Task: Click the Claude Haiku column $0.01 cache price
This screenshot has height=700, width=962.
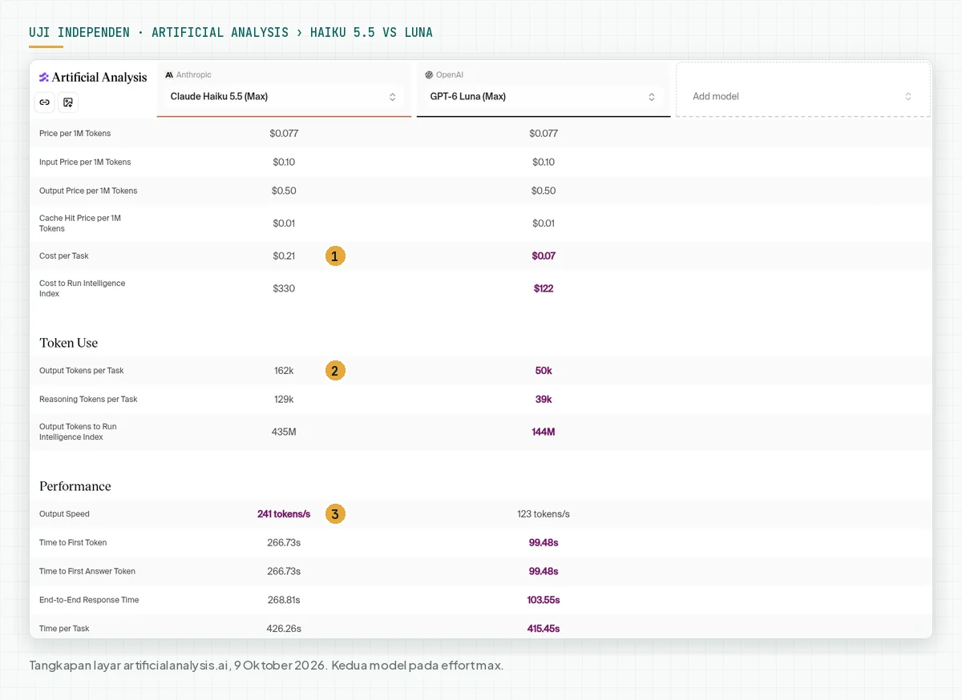Action: (284, 223)
